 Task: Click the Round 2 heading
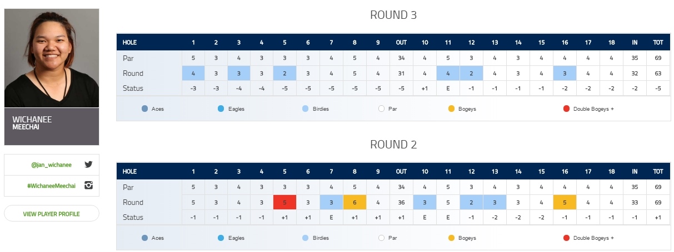tap(393, 145)
